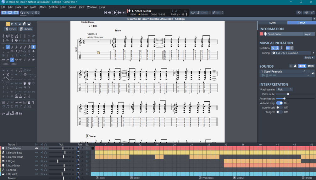This screenshot has width=316, height=180.
Task: Jump to the PreChorus section marker
Action: [x=206, y=178]
